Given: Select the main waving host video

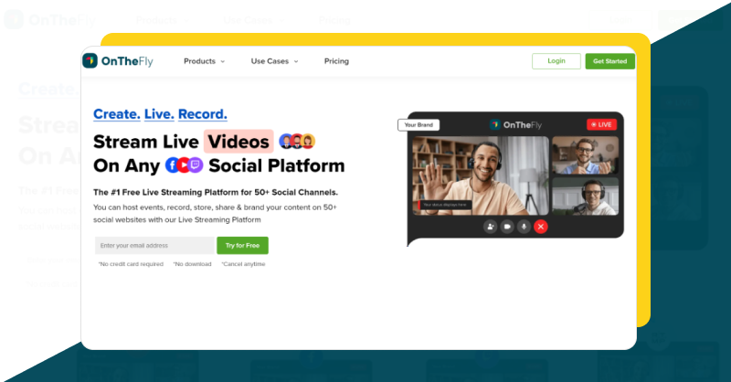Looking at the screenshot, I should [481, 175].
